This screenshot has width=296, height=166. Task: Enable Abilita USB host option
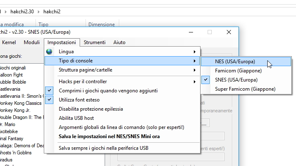[122, 118]
